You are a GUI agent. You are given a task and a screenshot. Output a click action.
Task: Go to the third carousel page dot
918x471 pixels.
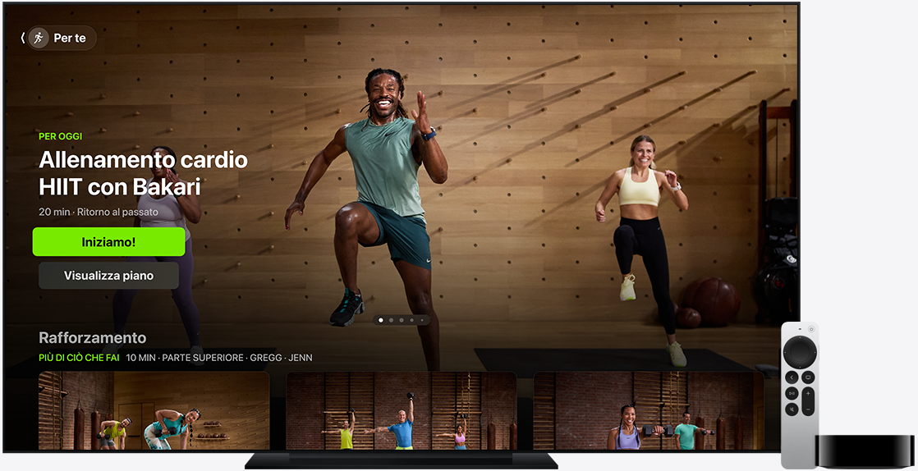[x=402, y=320]
